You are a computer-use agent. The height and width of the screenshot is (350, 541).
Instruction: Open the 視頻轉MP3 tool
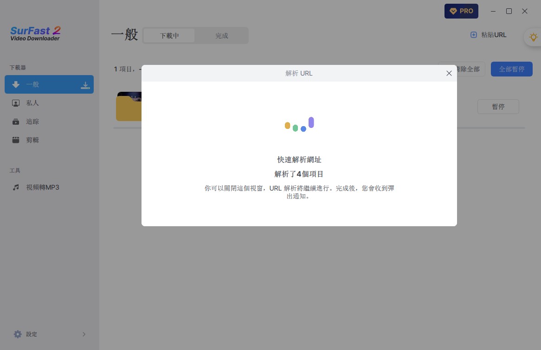[x=49, y=187]
